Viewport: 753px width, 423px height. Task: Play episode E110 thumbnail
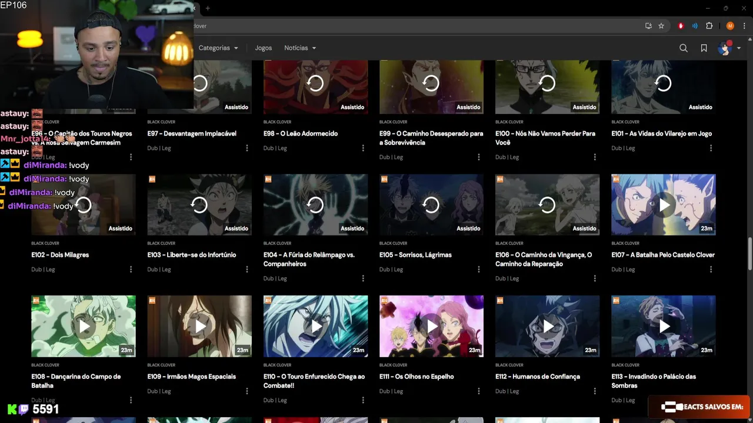[315, 326]
